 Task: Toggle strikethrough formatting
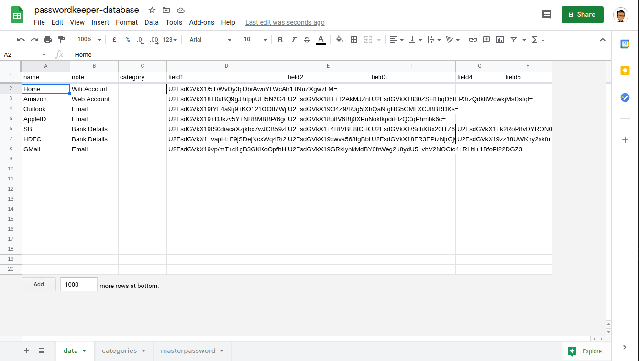[x=307, y=40]
